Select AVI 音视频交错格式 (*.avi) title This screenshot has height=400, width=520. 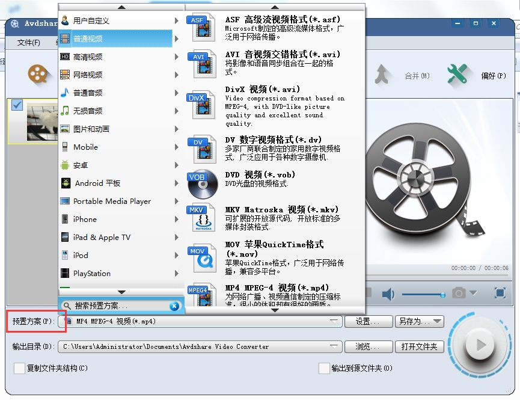coord(283,54)
